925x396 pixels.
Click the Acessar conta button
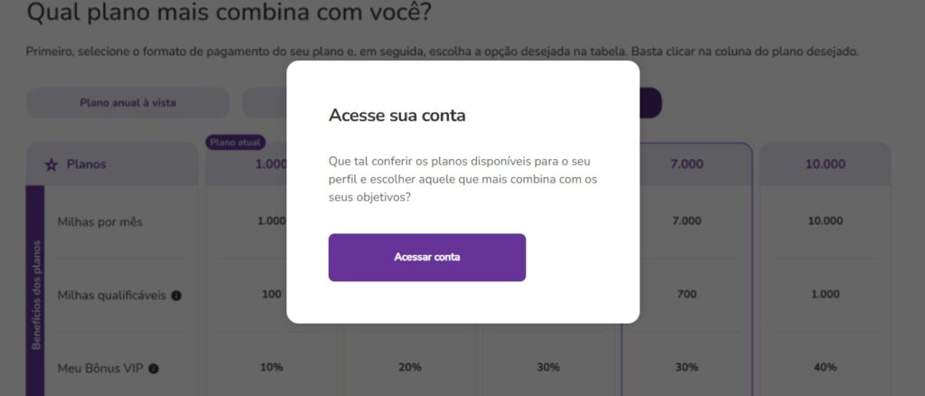point(426,258)
